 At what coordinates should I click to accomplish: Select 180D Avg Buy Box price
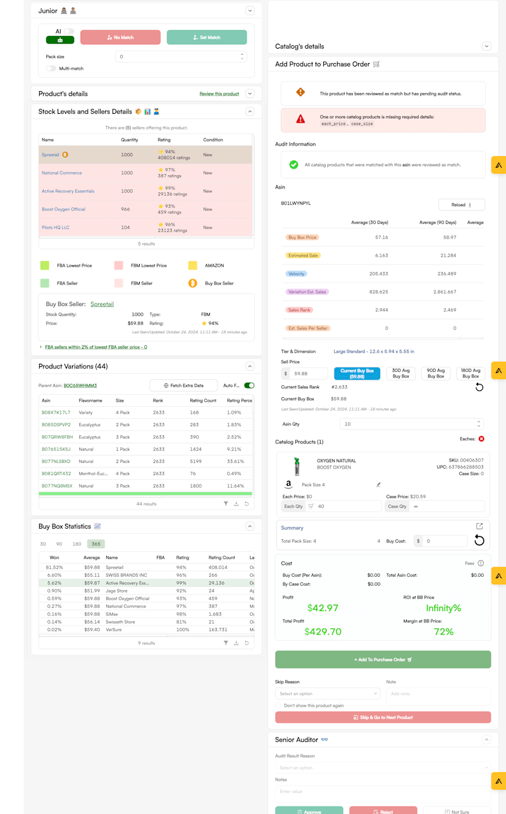tap(471, 373)
